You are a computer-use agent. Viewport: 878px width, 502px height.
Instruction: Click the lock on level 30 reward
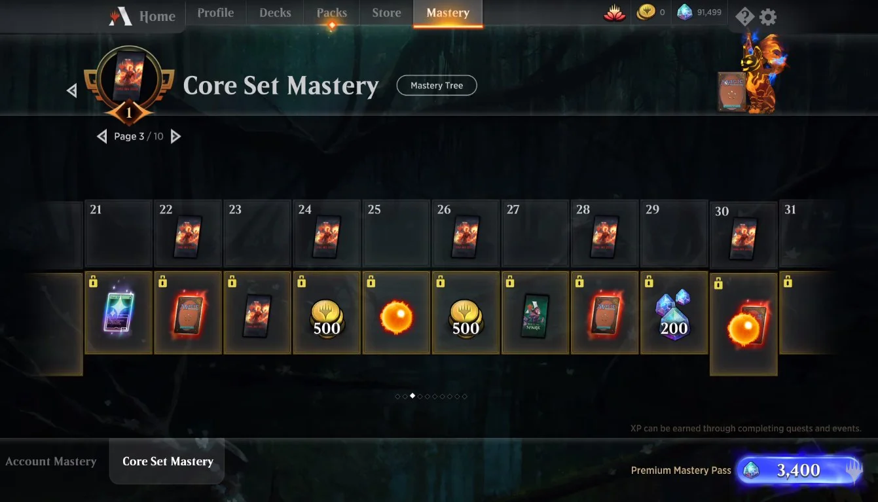pyautogui.click(x=718, y=283)
